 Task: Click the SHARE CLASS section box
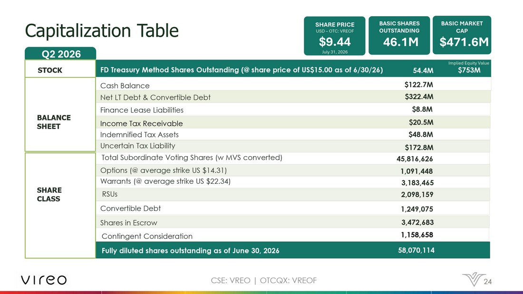coord(60,205)
